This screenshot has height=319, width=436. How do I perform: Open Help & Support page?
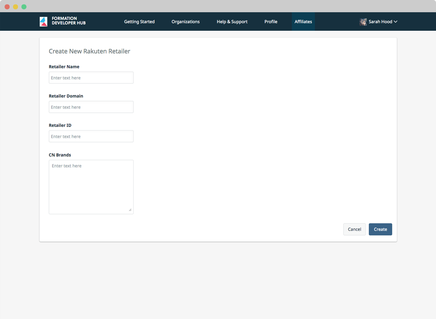coord(232,22)
